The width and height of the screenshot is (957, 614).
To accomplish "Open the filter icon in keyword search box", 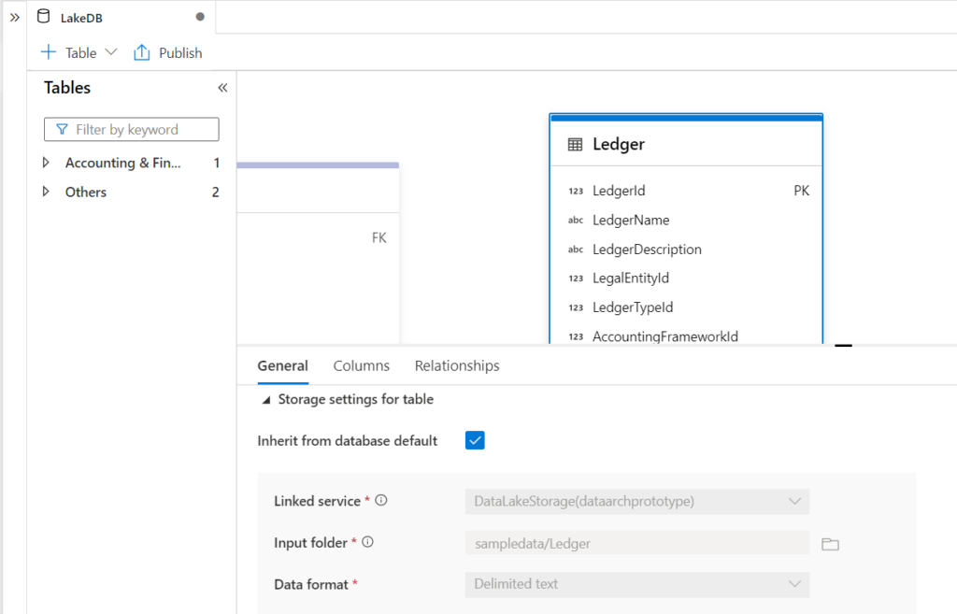I will [x=61, y=129].
